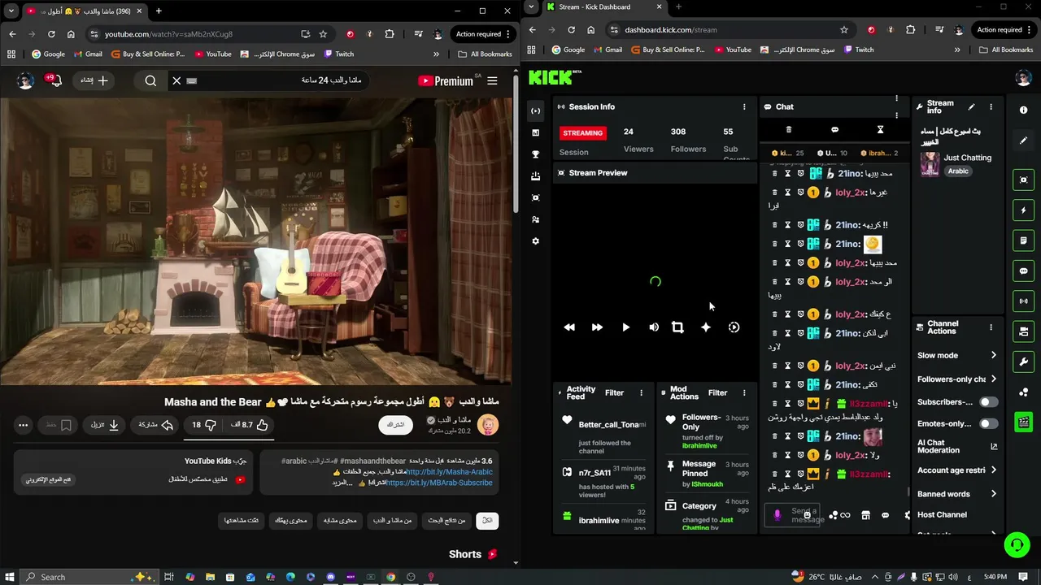Open Discord from the Windows taskbar
The image size is (1041, 585).
coord(330,577)
